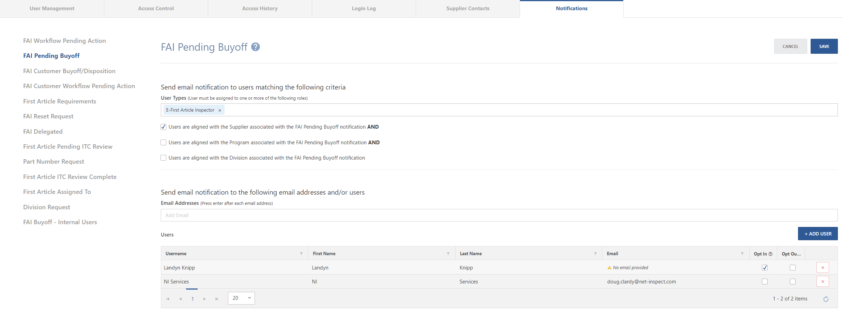Image resolution: width=843 pixels, height=312 pixels.
Task: Switch to the Access History tab
Action: 260,8
